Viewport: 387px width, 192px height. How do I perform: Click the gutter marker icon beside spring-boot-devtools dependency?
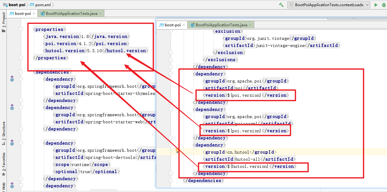click(12, 143)
